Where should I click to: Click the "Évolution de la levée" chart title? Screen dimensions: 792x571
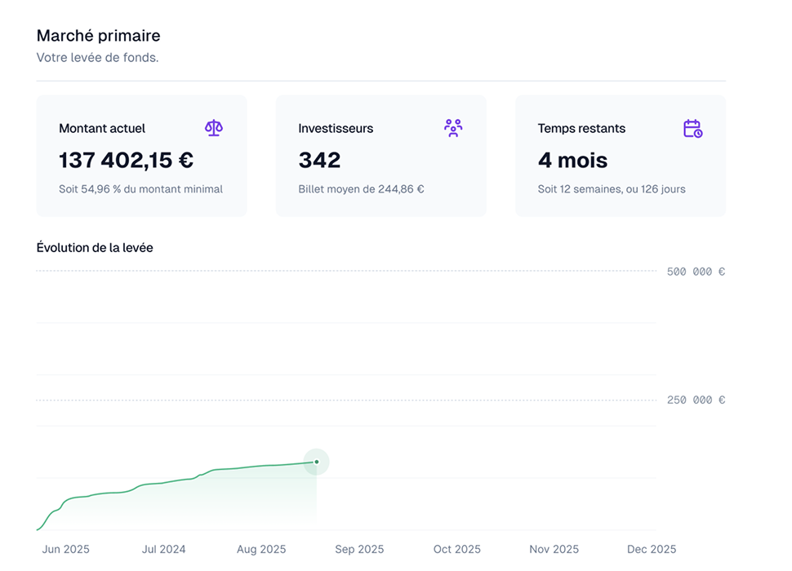(x=95, y=248)
